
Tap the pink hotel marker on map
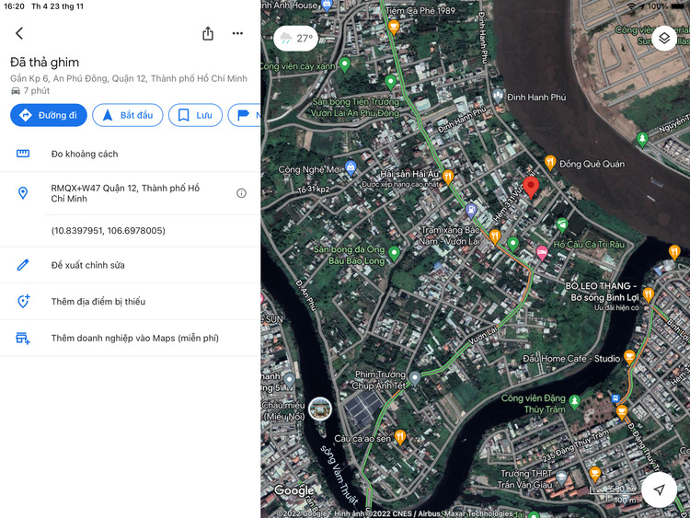point(542,253)
